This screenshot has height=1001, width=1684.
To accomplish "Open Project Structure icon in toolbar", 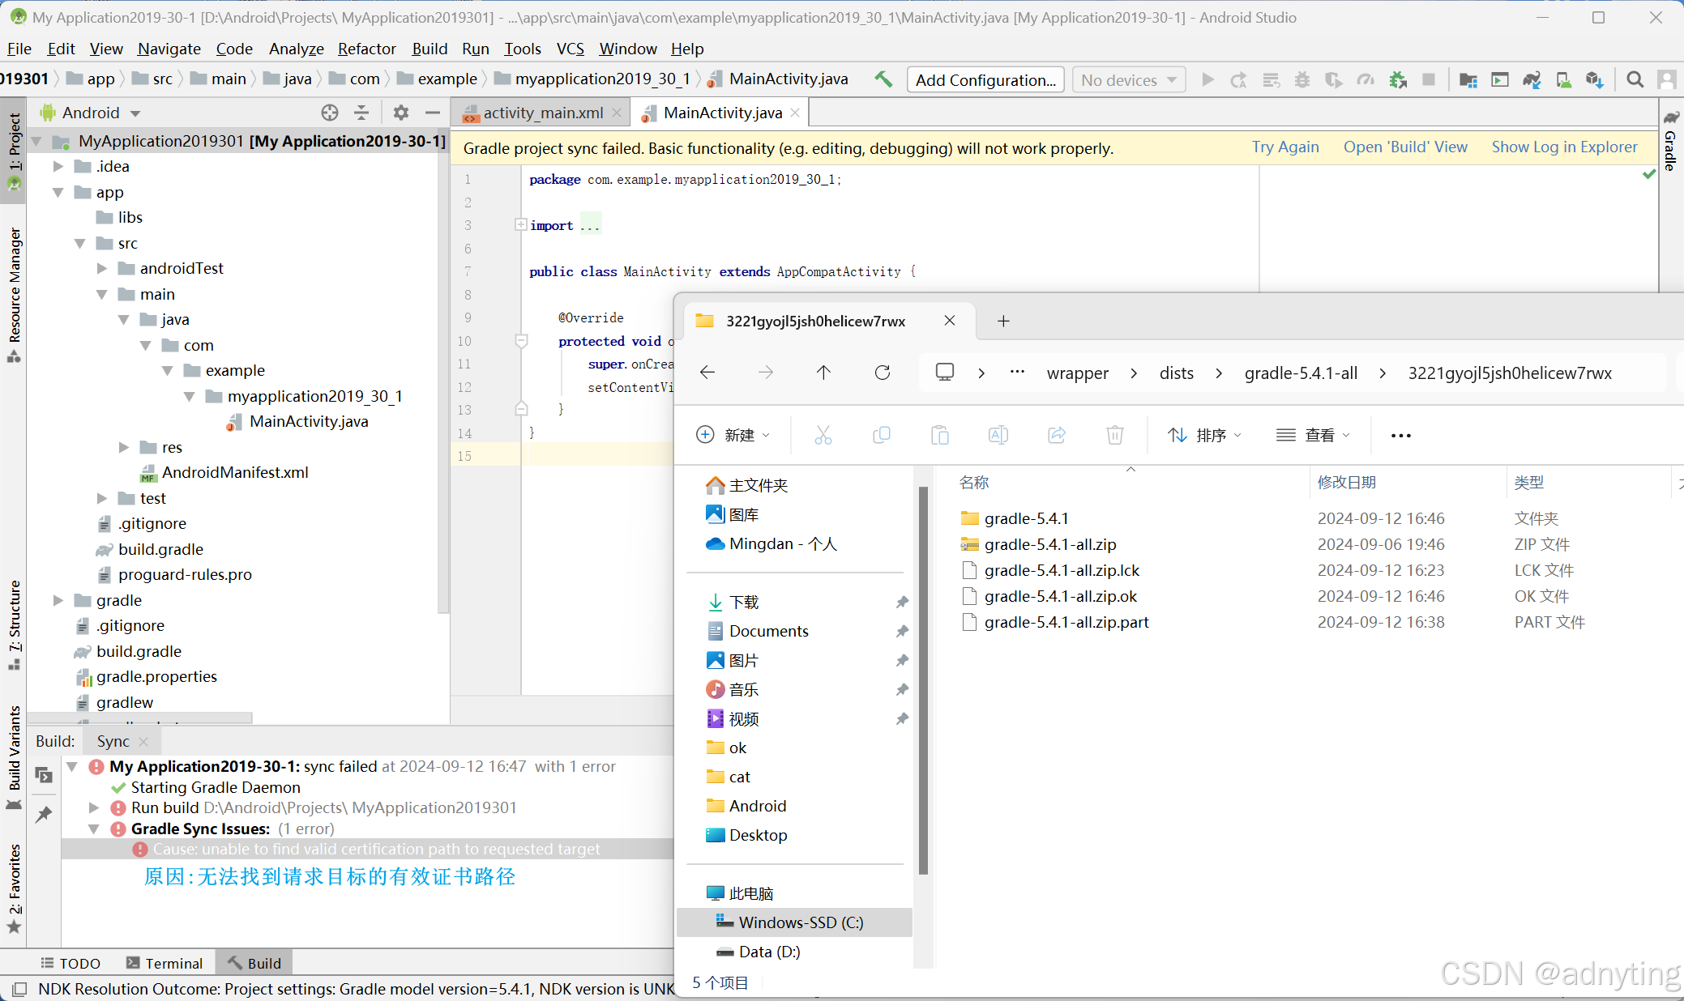I will click(x=1468, y=79).
